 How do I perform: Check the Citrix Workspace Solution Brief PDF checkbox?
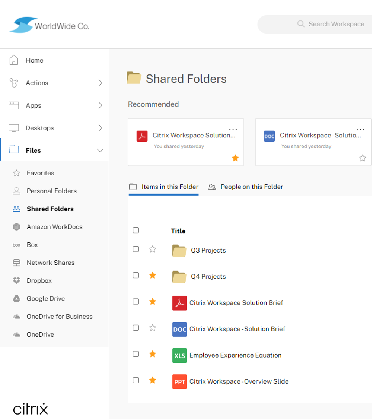tap(136, 301)
